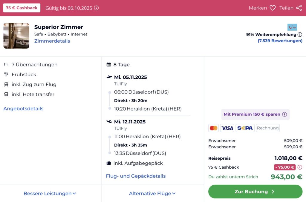306x202 pixels.
Task: Click the share icon next to Teilen
Action: click(299, 8)
